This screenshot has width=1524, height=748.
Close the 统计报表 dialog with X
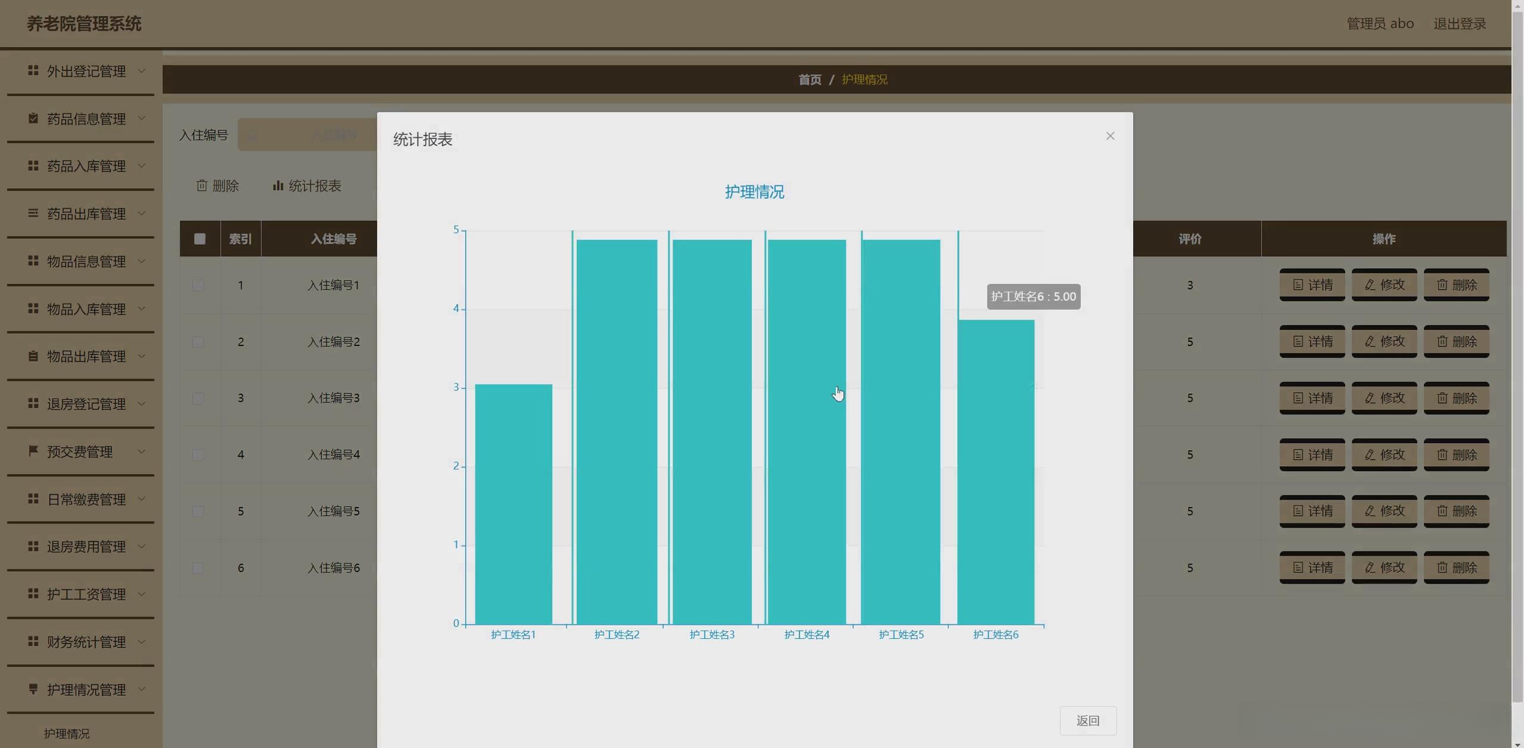coord(1110,136)
